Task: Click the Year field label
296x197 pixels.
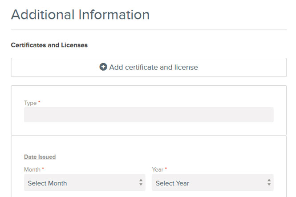Action: pos(158,169)
